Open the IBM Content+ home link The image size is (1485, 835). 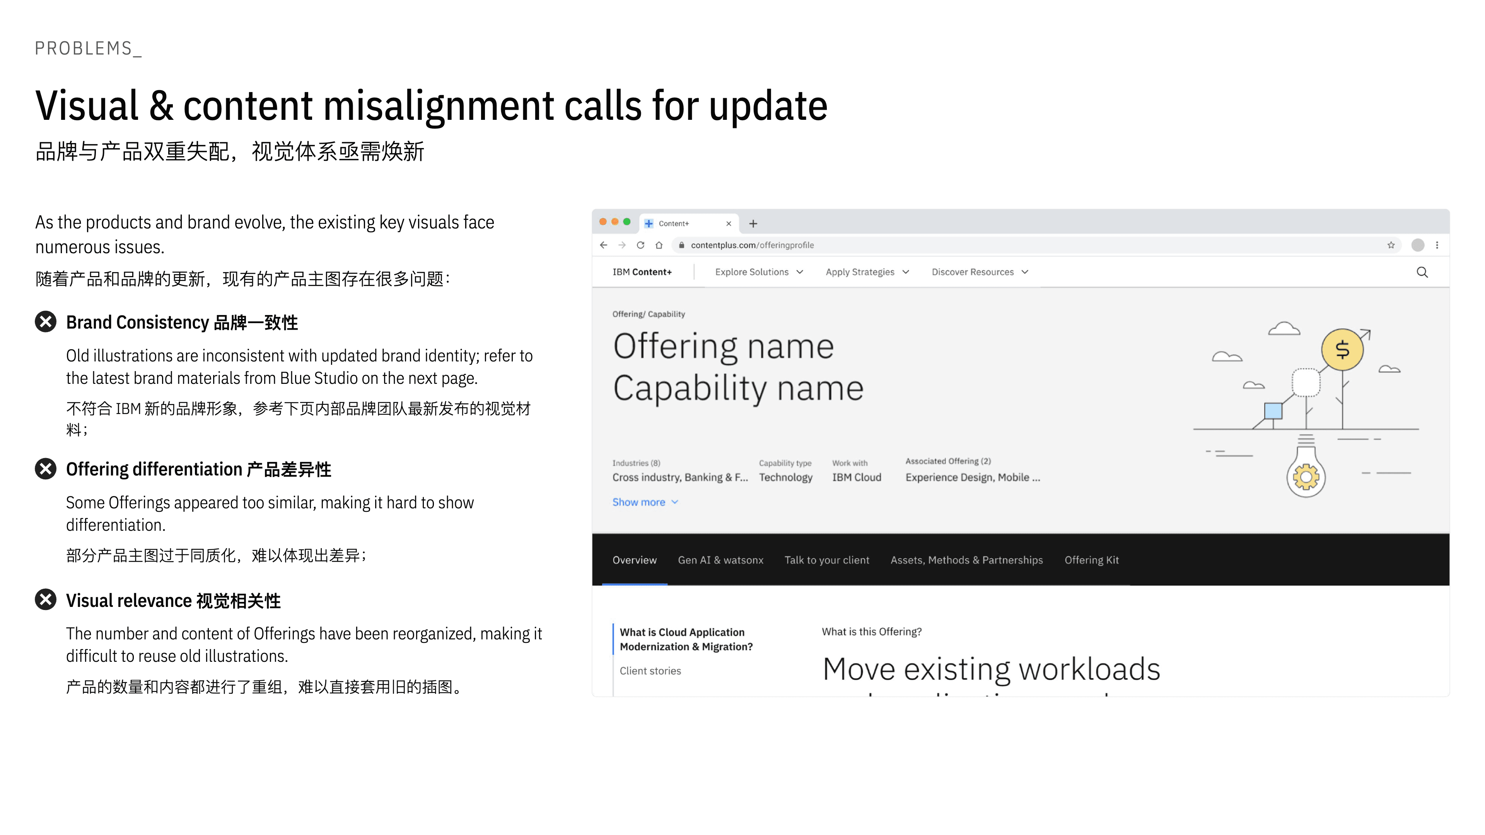tap(642, 272)
